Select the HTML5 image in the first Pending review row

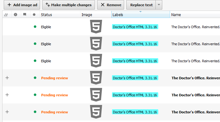pyautogui.click(x=96, y=78)
